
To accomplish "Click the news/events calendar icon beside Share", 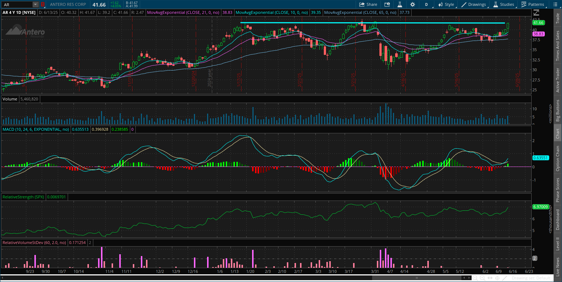I will [387, 4].
